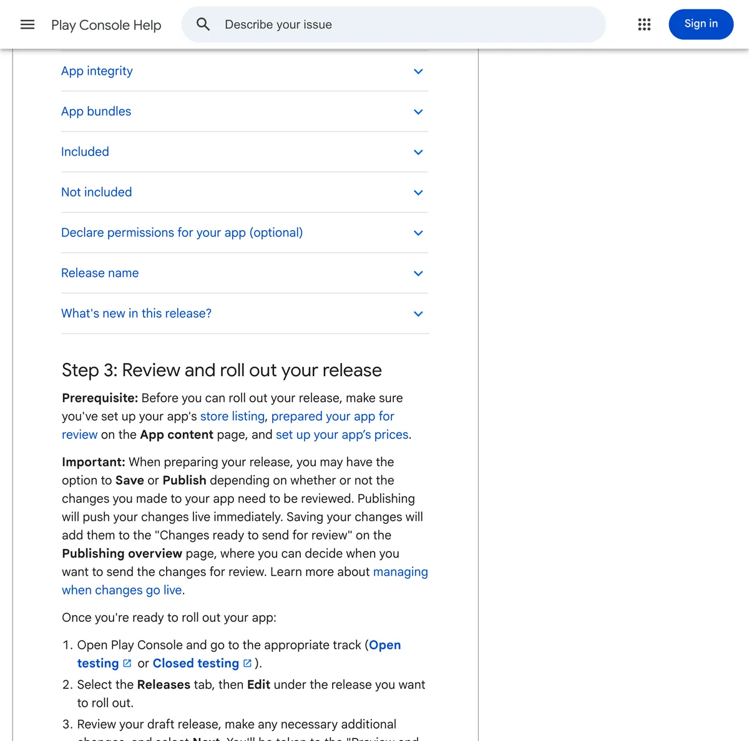Viewport: 749px width, 741px height.
Task: Open the App integrity section title
Action: pos(97,71)
